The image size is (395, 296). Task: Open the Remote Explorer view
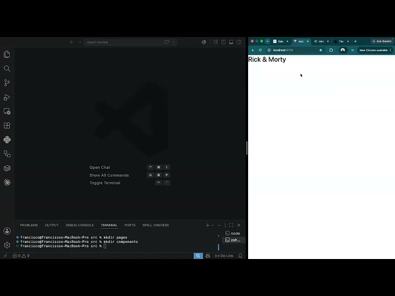[x=7, y=111]
